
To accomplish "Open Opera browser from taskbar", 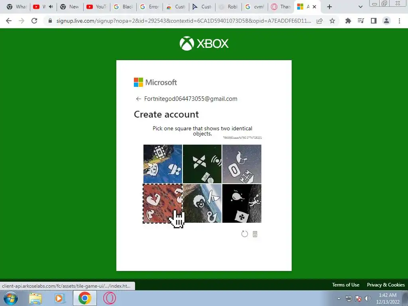I will pyautogui.click(x=110, y=298).
